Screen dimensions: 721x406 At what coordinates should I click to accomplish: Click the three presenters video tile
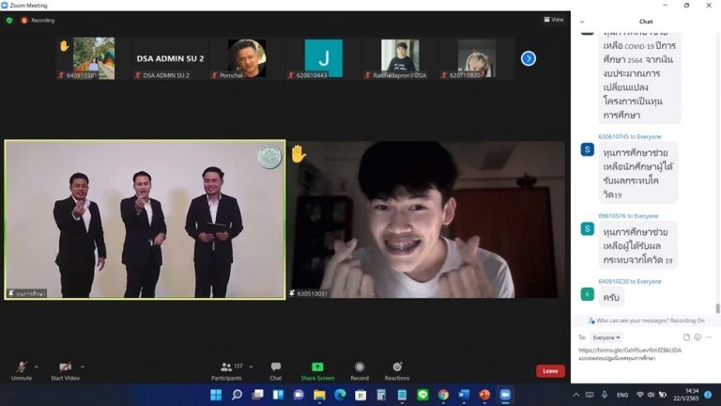point(145,220)
